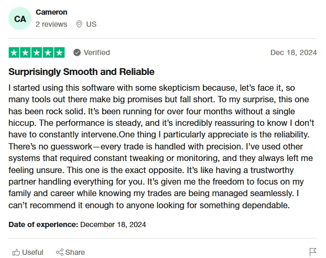
Task: Click the Verified checkmark icon
Action: 77,52
